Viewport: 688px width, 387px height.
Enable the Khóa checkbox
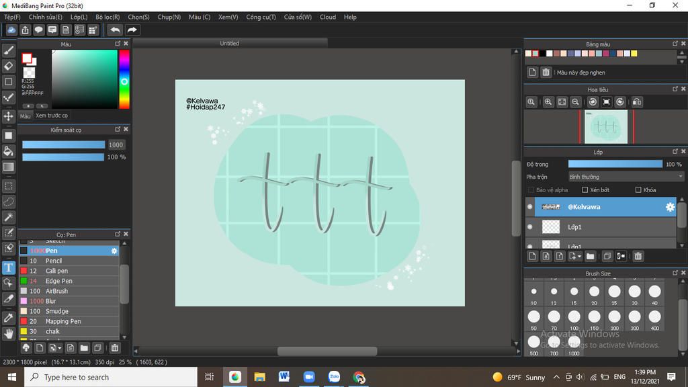point(638,190)
